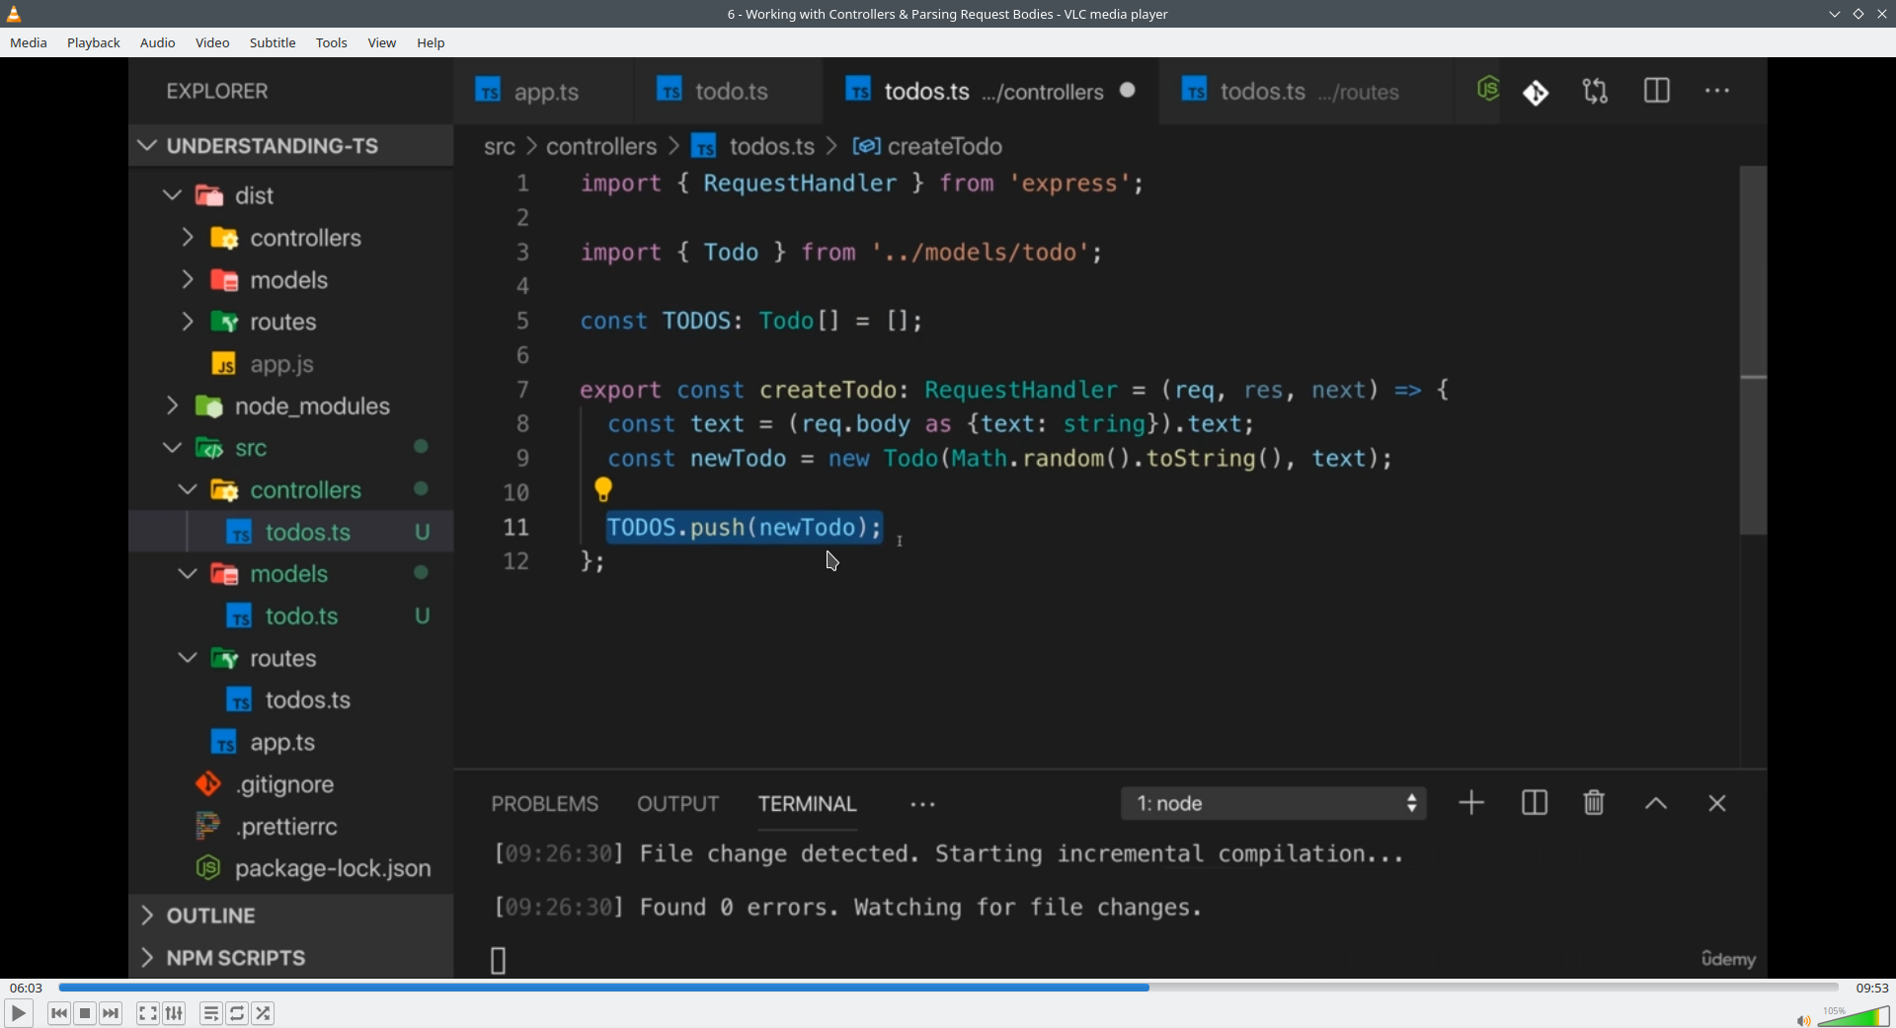Show the VLC playlist icon
Image resolution: width=1896 pixels, height=1028 pixels.
210,1013
